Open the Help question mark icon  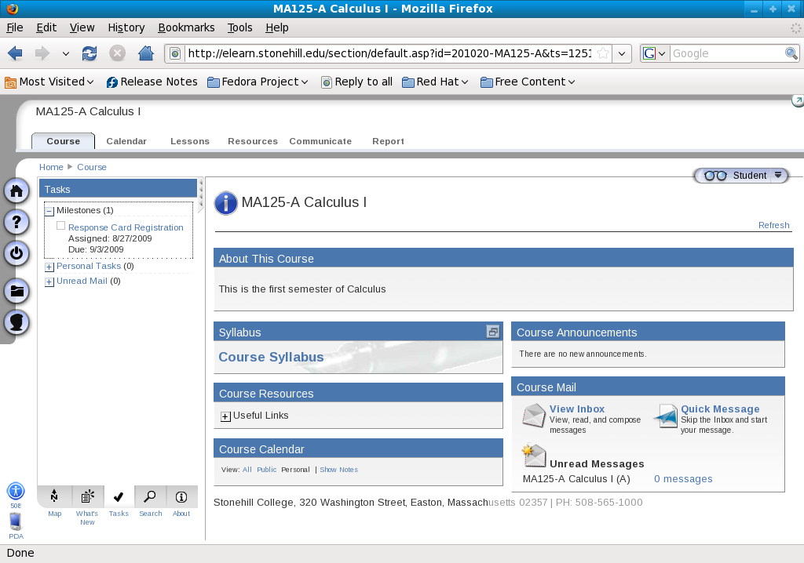pyautogui.click(x=16, y=222)
